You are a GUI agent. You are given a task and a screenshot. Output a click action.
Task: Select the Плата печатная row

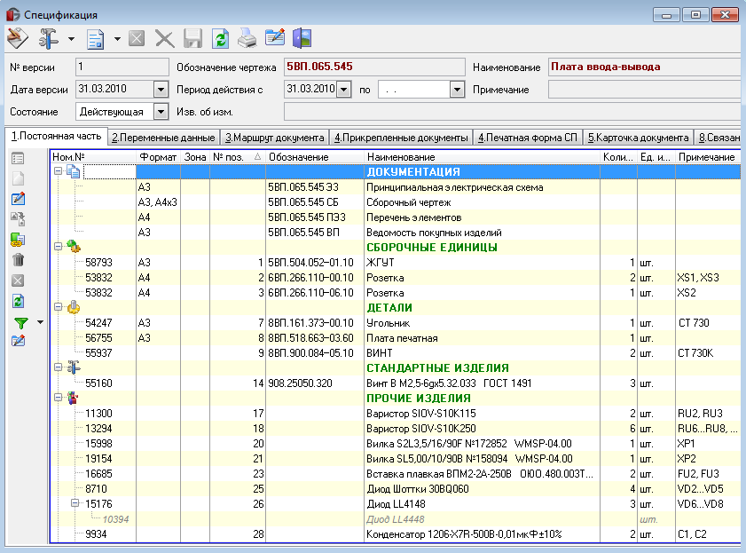[396, 338]
